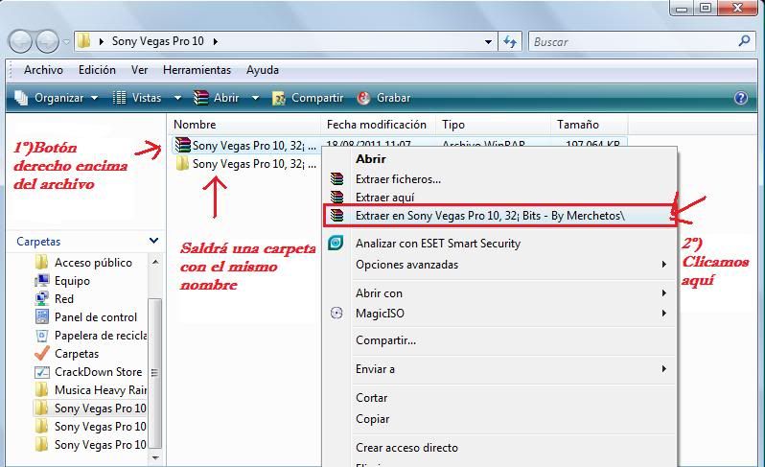Expand the address bar history dropdown
This screenshot has width=765, height=467.
pos(488,42)
